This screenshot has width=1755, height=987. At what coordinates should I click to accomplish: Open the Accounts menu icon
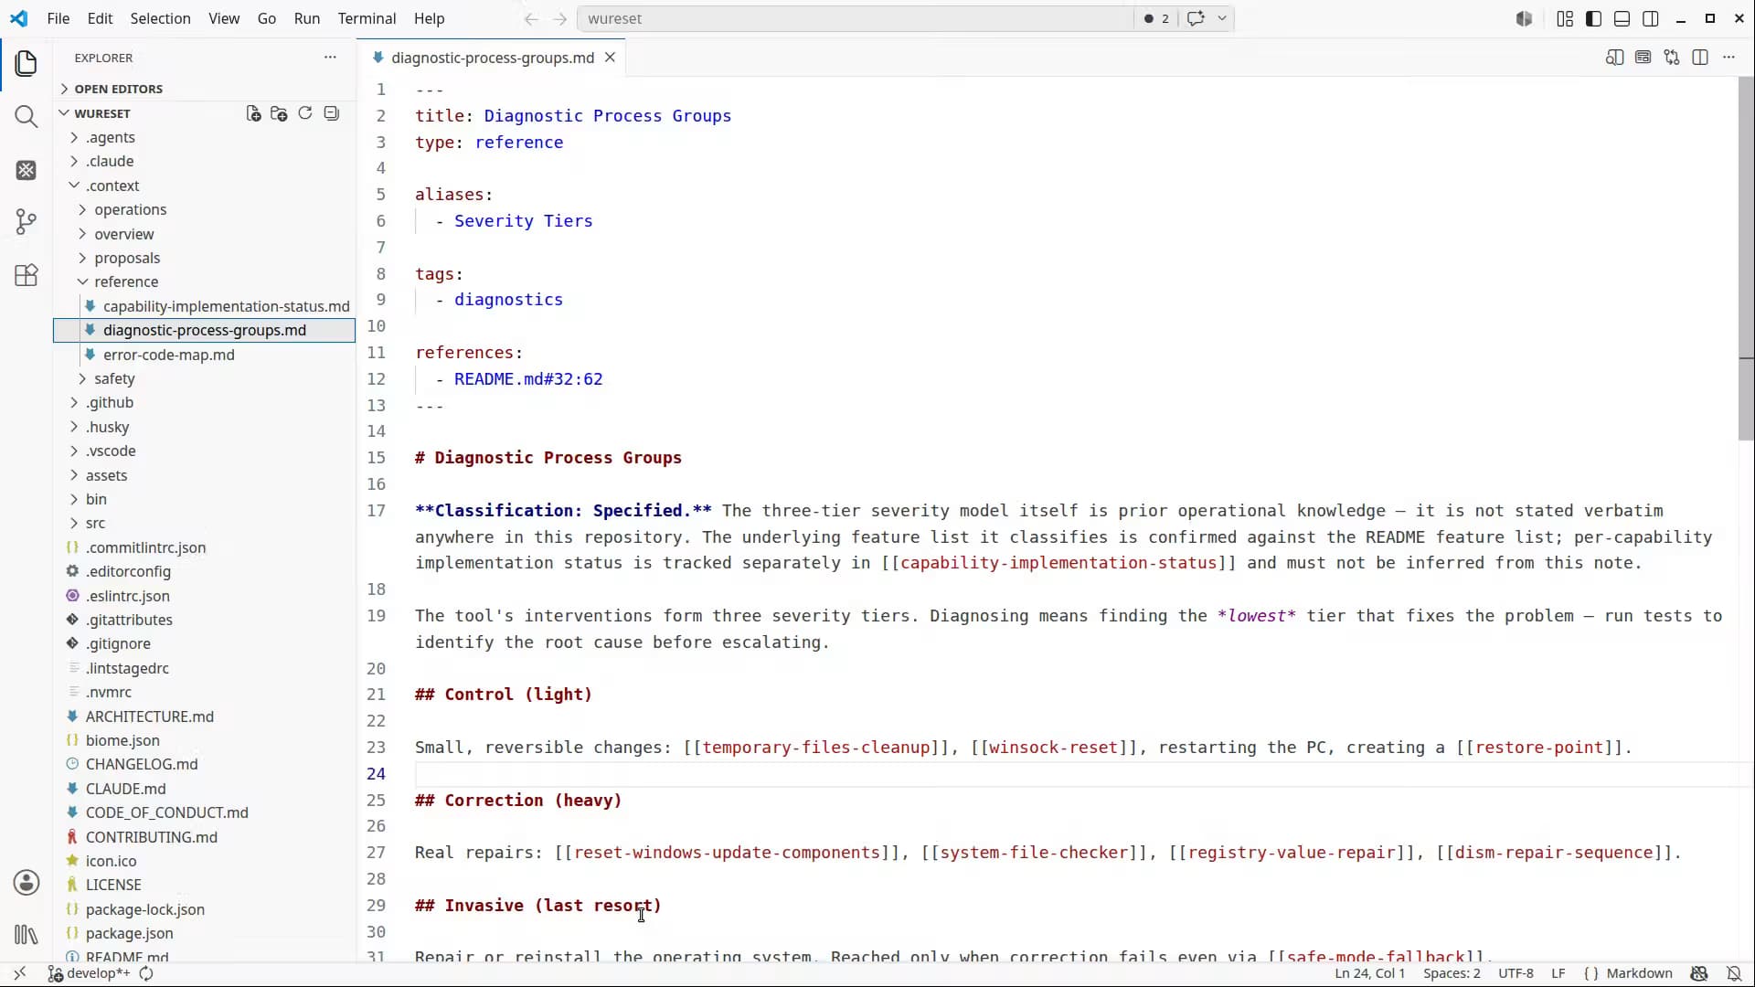coord(27,882)
